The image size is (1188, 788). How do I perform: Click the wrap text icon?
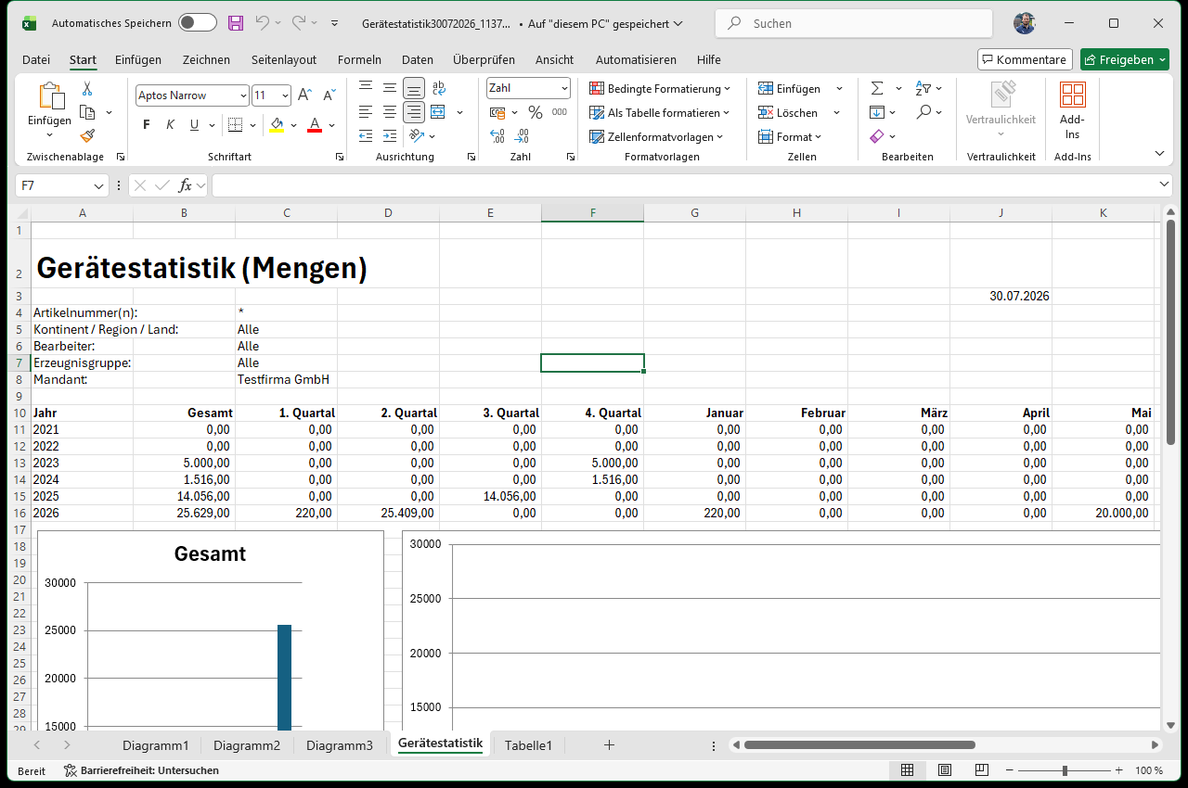(438, 88)
